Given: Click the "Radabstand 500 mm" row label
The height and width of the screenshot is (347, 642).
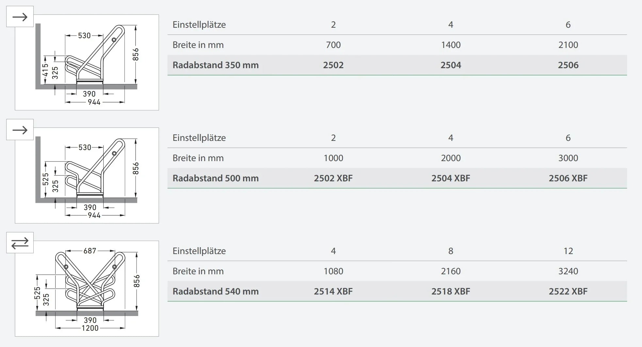Looking at the screenshot, I should point(216,178).
